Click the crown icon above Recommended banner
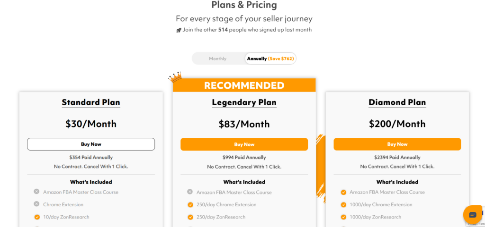The height and width of the screenshot is (227, 485). coord(175,76)
